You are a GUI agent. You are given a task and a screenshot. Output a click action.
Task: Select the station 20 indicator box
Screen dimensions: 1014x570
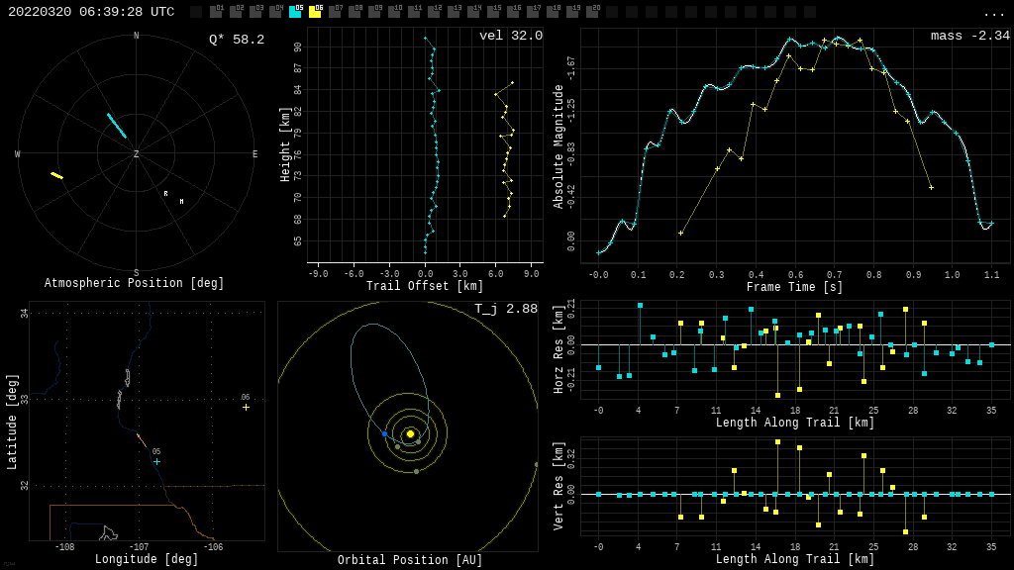(592, 12)
